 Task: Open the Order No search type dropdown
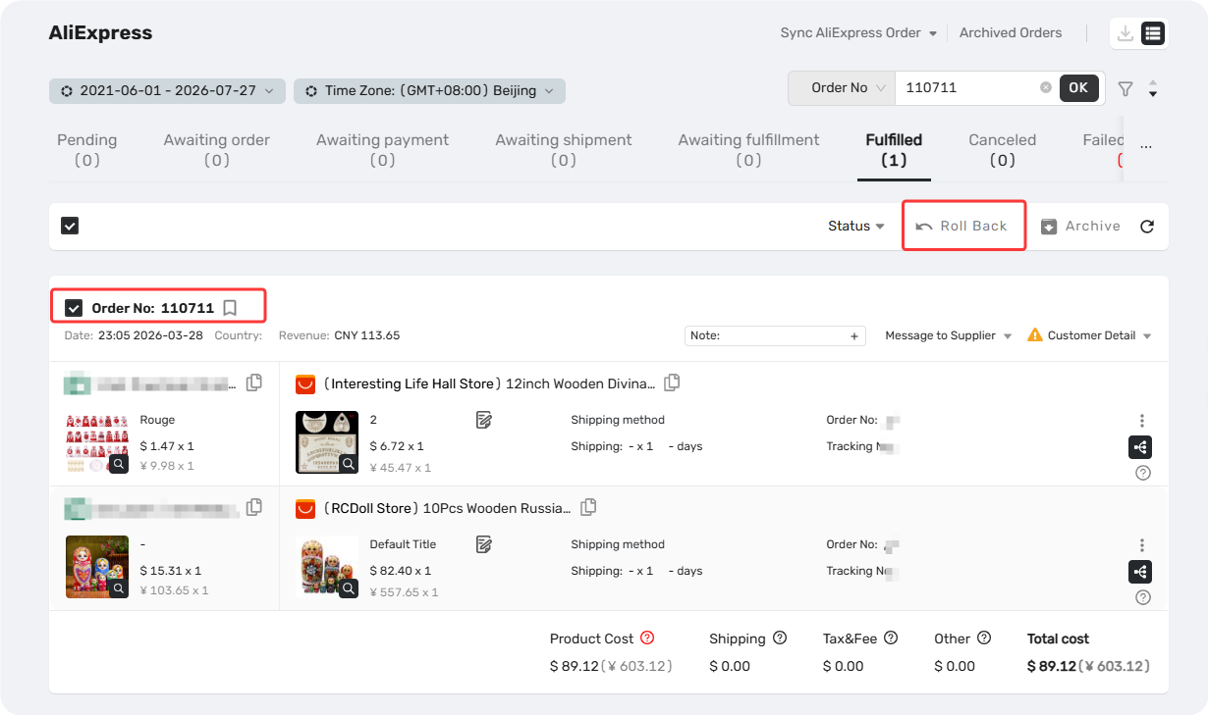842,87
